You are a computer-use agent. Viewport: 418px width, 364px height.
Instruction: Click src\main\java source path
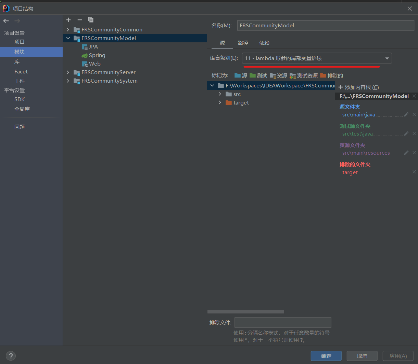pyautogui.click(x=359, y=115)
